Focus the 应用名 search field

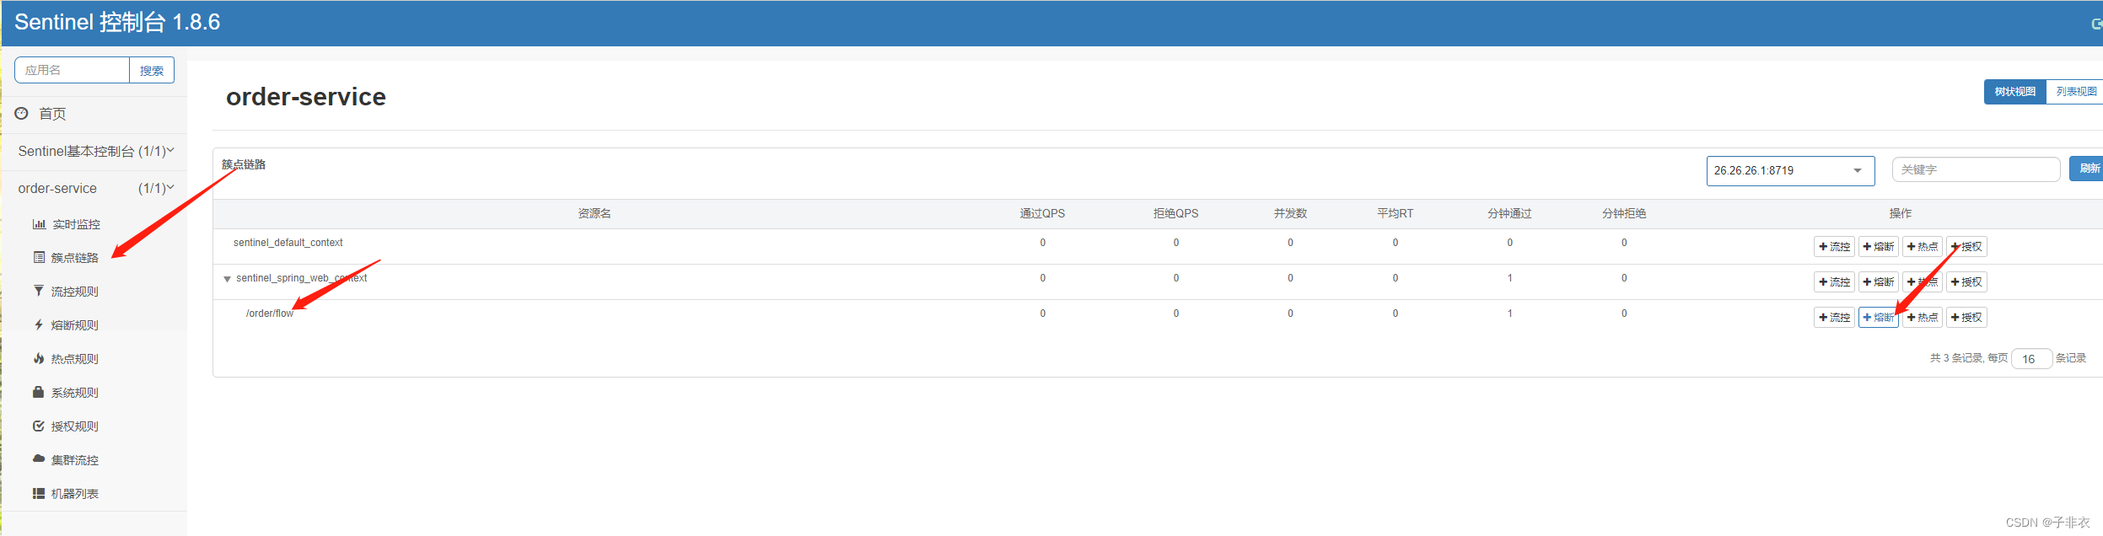pyautogui.click(x=72, y=70)
